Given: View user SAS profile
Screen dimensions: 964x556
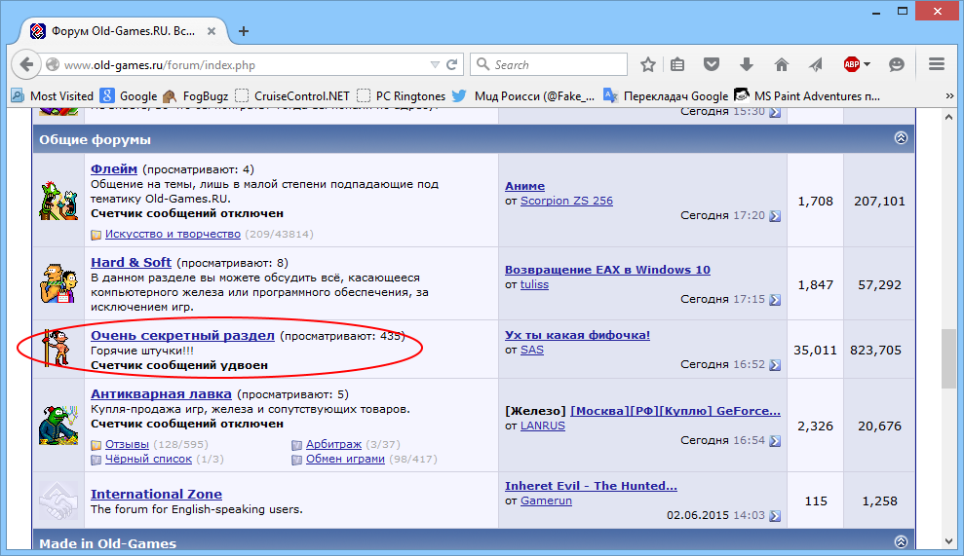Looking at the screenshot, I should click(532, 350).
